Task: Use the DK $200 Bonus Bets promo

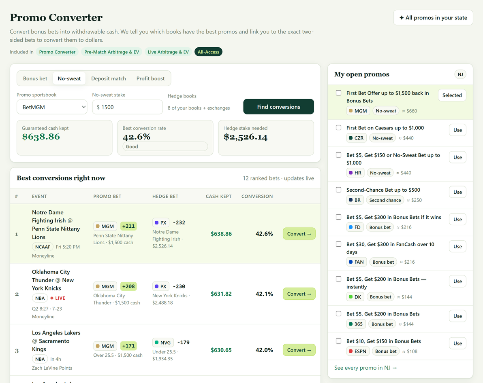Action: 457,281
